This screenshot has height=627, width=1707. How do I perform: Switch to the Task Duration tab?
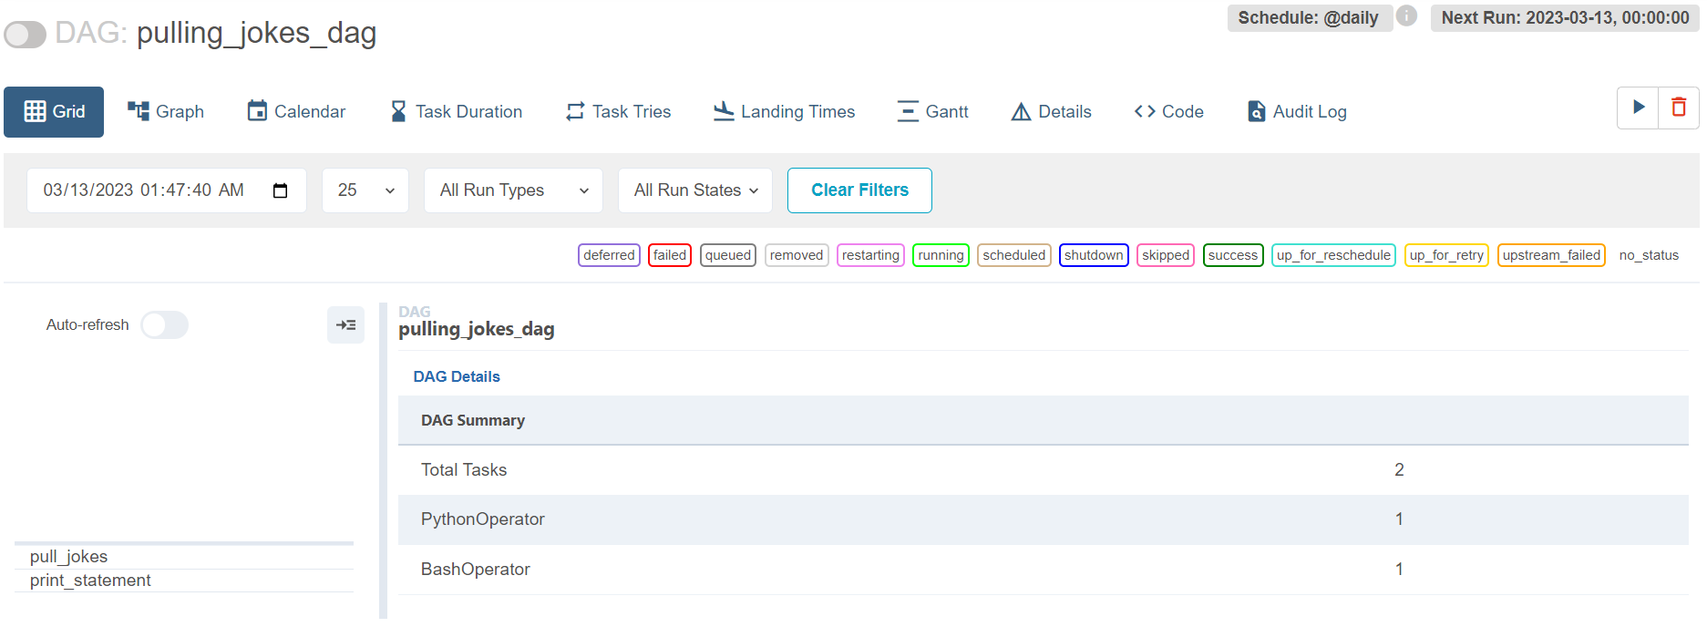click(x=456, y=111)
